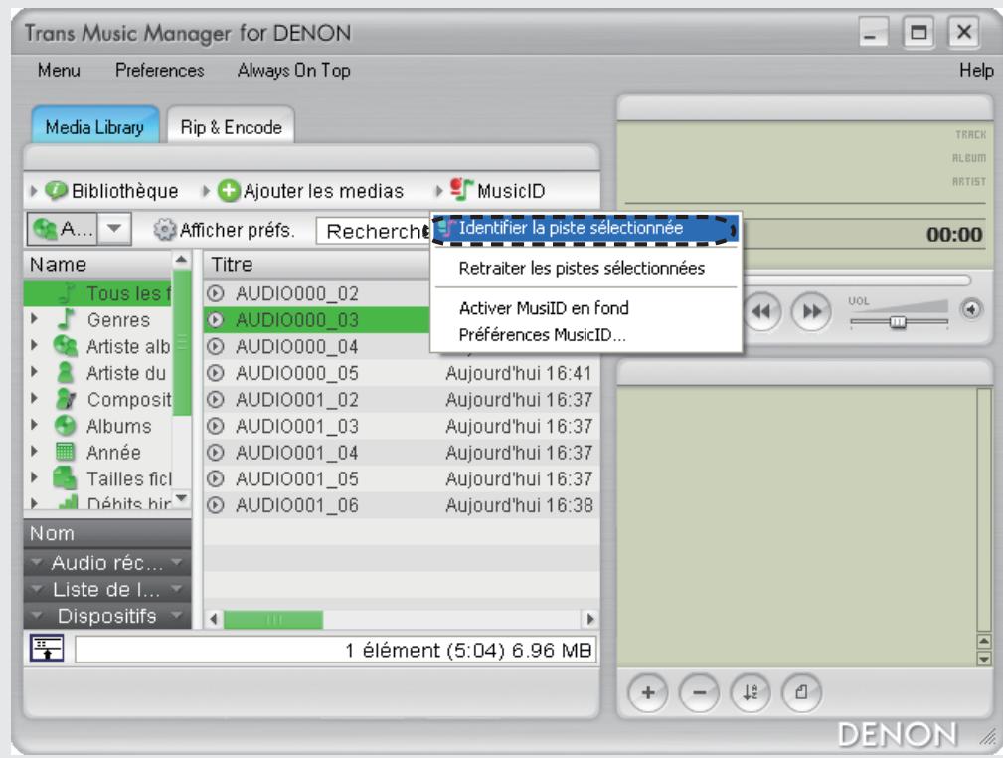The image size is (1003, 758).
Task: Click the Afficher préfs. gear icon
Action: point(164,229)
